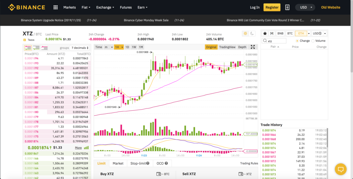Open Trading Rules link
353x179 pixels.
tap(249, 163)
